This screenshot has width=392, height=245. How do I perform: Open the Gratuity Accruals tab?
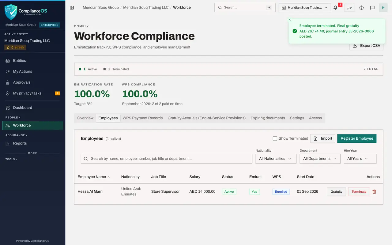pos(207,118)
